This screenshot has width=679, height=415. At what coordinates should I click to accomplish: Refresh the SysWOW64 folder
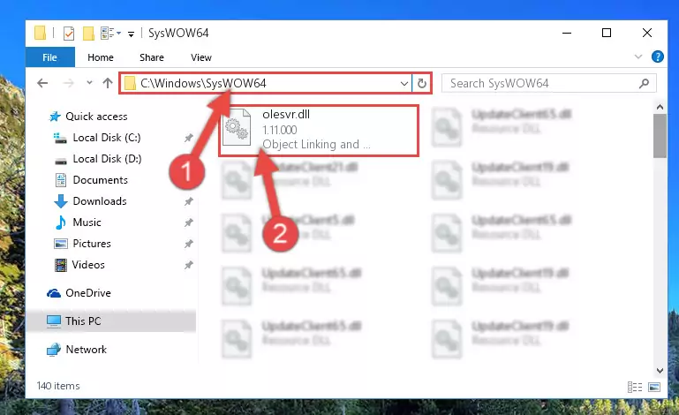point(421,83)
